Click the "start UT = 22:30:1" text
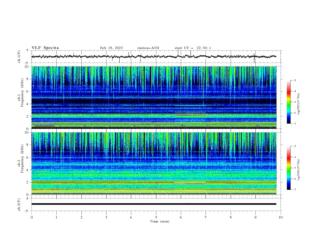 click(x=193, y=48)
